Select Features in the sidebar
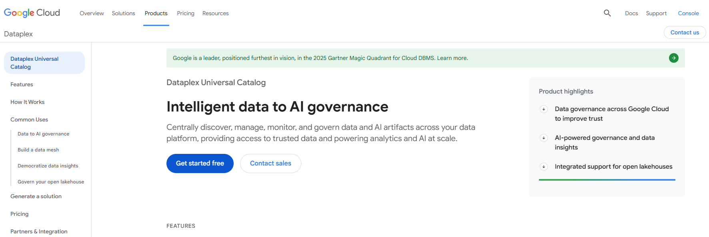The height and width of the screenshot is (237, 709). 22,84
